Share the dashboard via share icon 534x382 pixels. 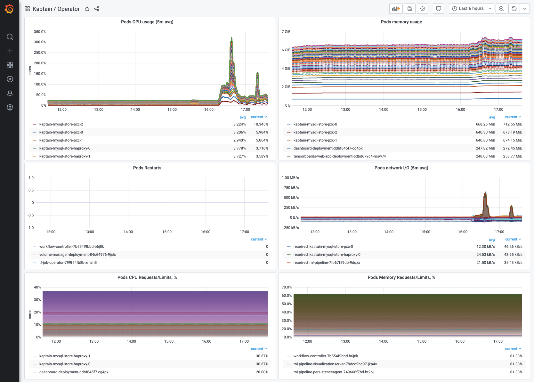coord(97,9)
